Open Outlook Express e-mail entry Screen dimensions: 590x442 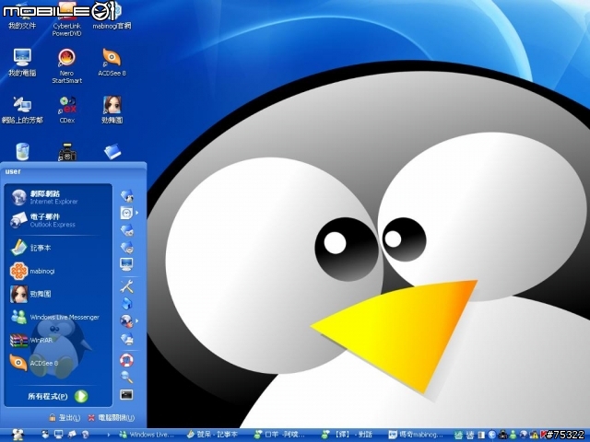(56, 220)
